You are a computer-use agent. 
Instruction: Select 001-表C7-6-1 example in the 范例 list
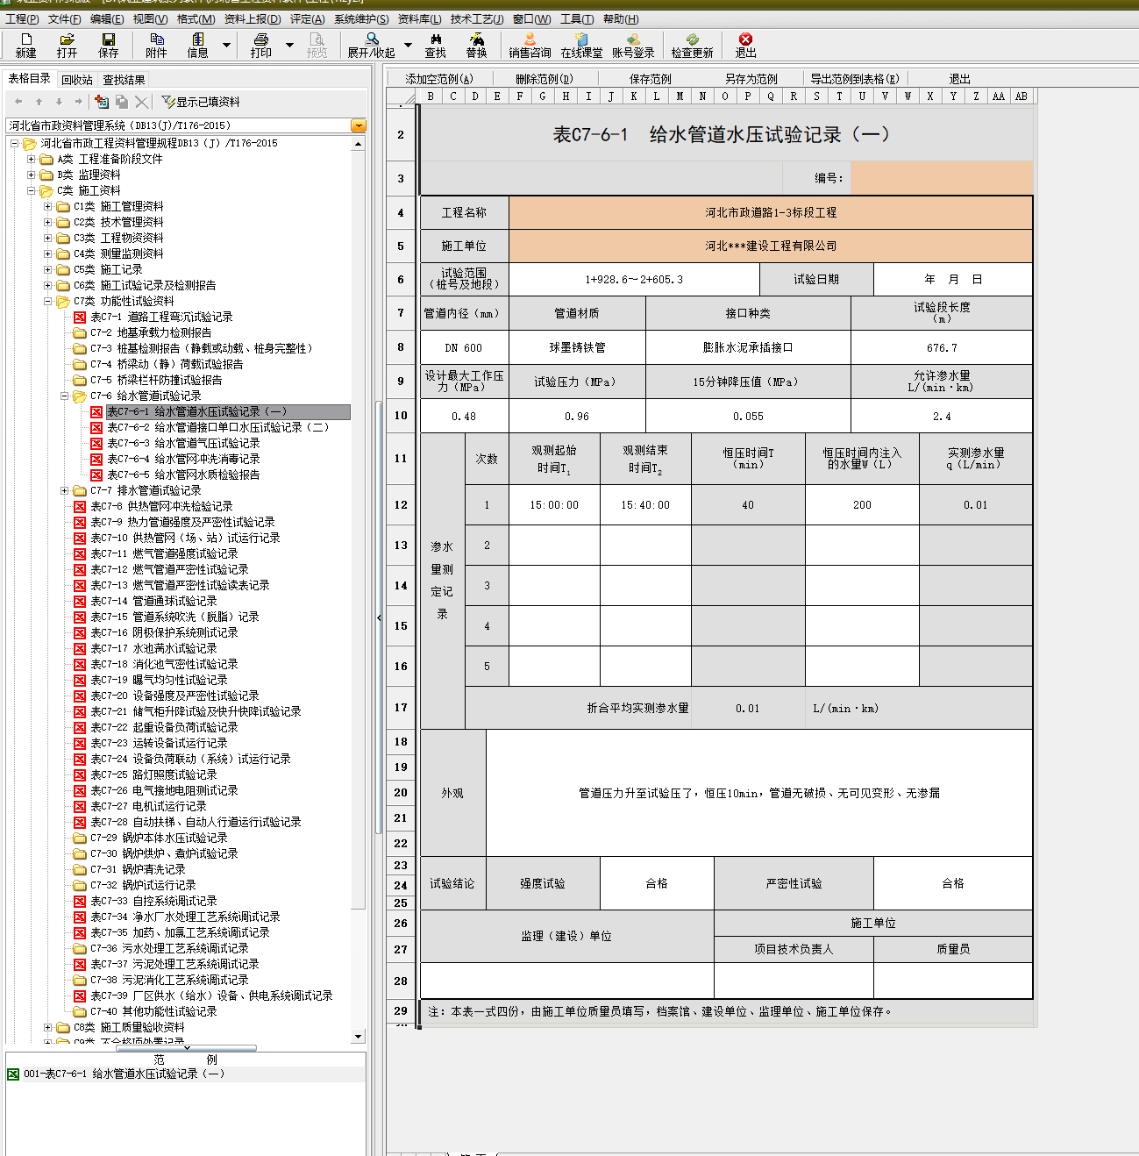tap(124, 1074)
